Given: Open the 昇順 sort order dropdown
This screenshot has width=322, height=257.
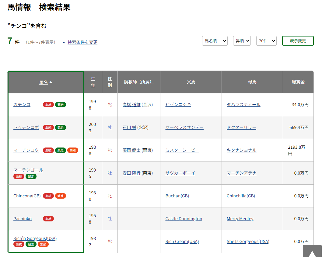Looking at the screenshot, I should (x=242, y=41).
